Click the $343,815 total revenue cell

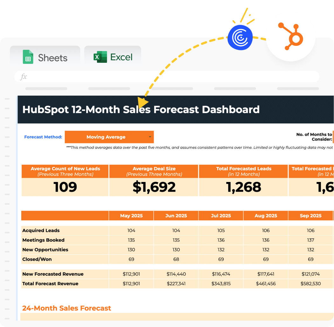(221, 284)
